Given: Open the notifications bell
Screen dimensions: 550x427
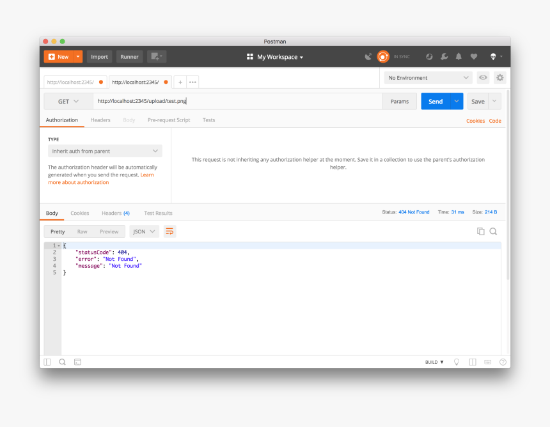Looking at the screenshot, I should tap(459, 57).
